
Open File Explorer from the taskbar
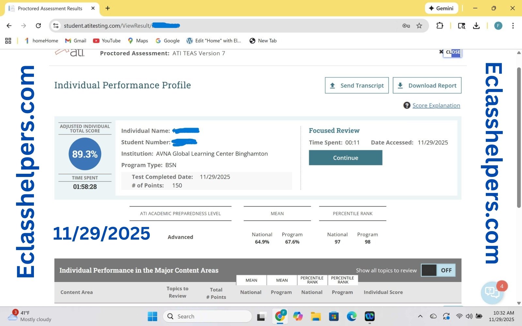[315, 316]
